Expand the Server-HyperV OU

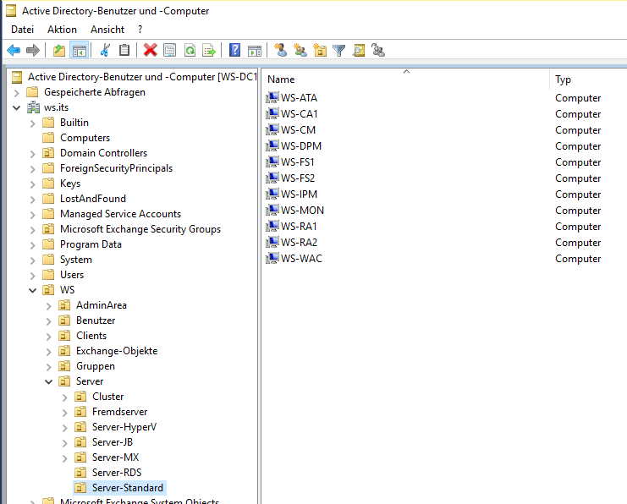[x=65, y=428]
